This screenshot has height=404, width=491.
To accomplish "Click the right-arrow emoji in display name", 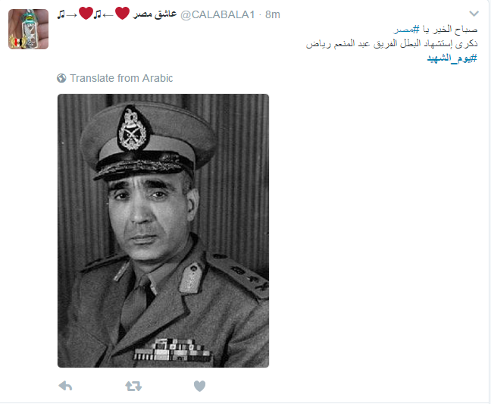I will point(72,15).
